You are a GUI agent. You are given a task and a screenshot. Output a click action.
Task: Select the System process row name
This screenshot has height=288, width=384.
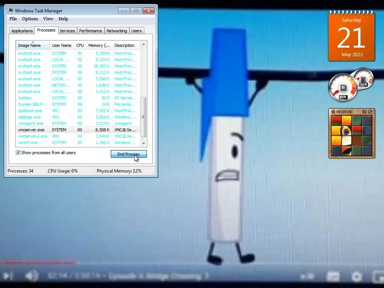click(x=25, y=98)
